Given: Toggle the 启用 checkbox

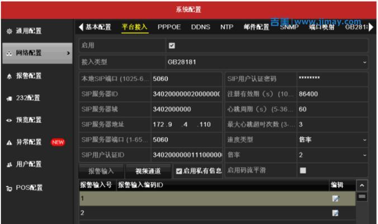Looking at the screenshot, I should click(x=172, y=45).
